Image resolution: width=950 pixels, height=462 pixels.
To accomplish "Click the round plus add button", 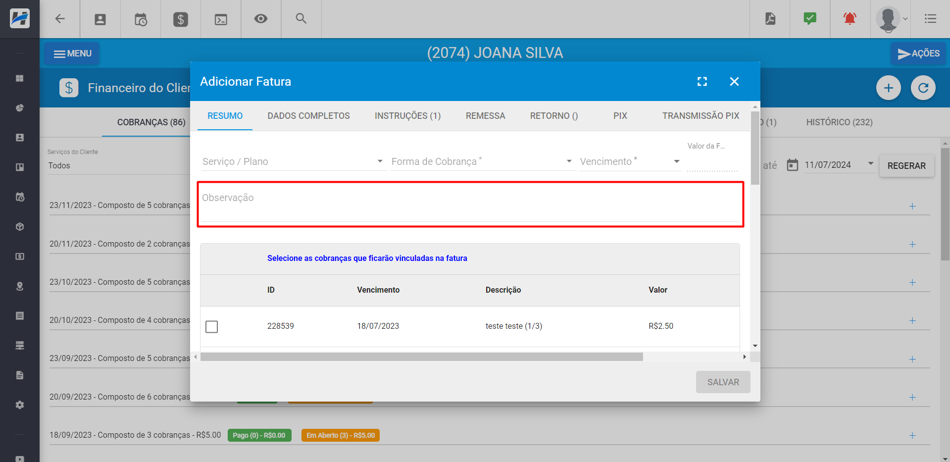I will (889, 88).
